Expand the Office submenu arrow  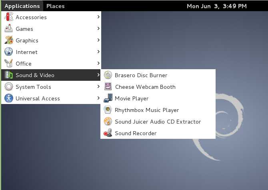[x=98, y=64]
